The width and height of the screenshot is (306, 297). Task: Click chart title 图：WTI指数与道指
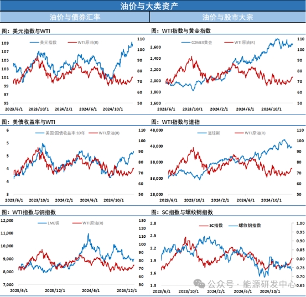point(175,122)
